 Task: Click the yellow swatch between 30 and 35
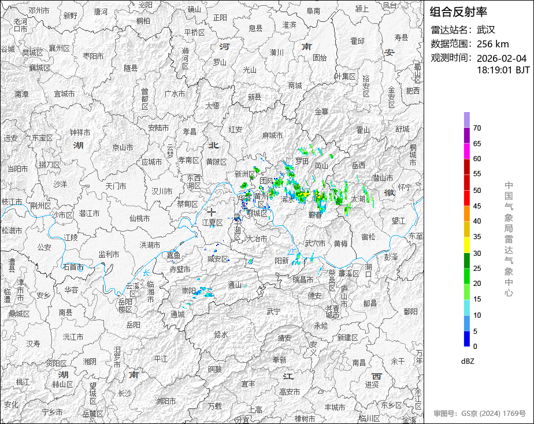pos(467,245)
